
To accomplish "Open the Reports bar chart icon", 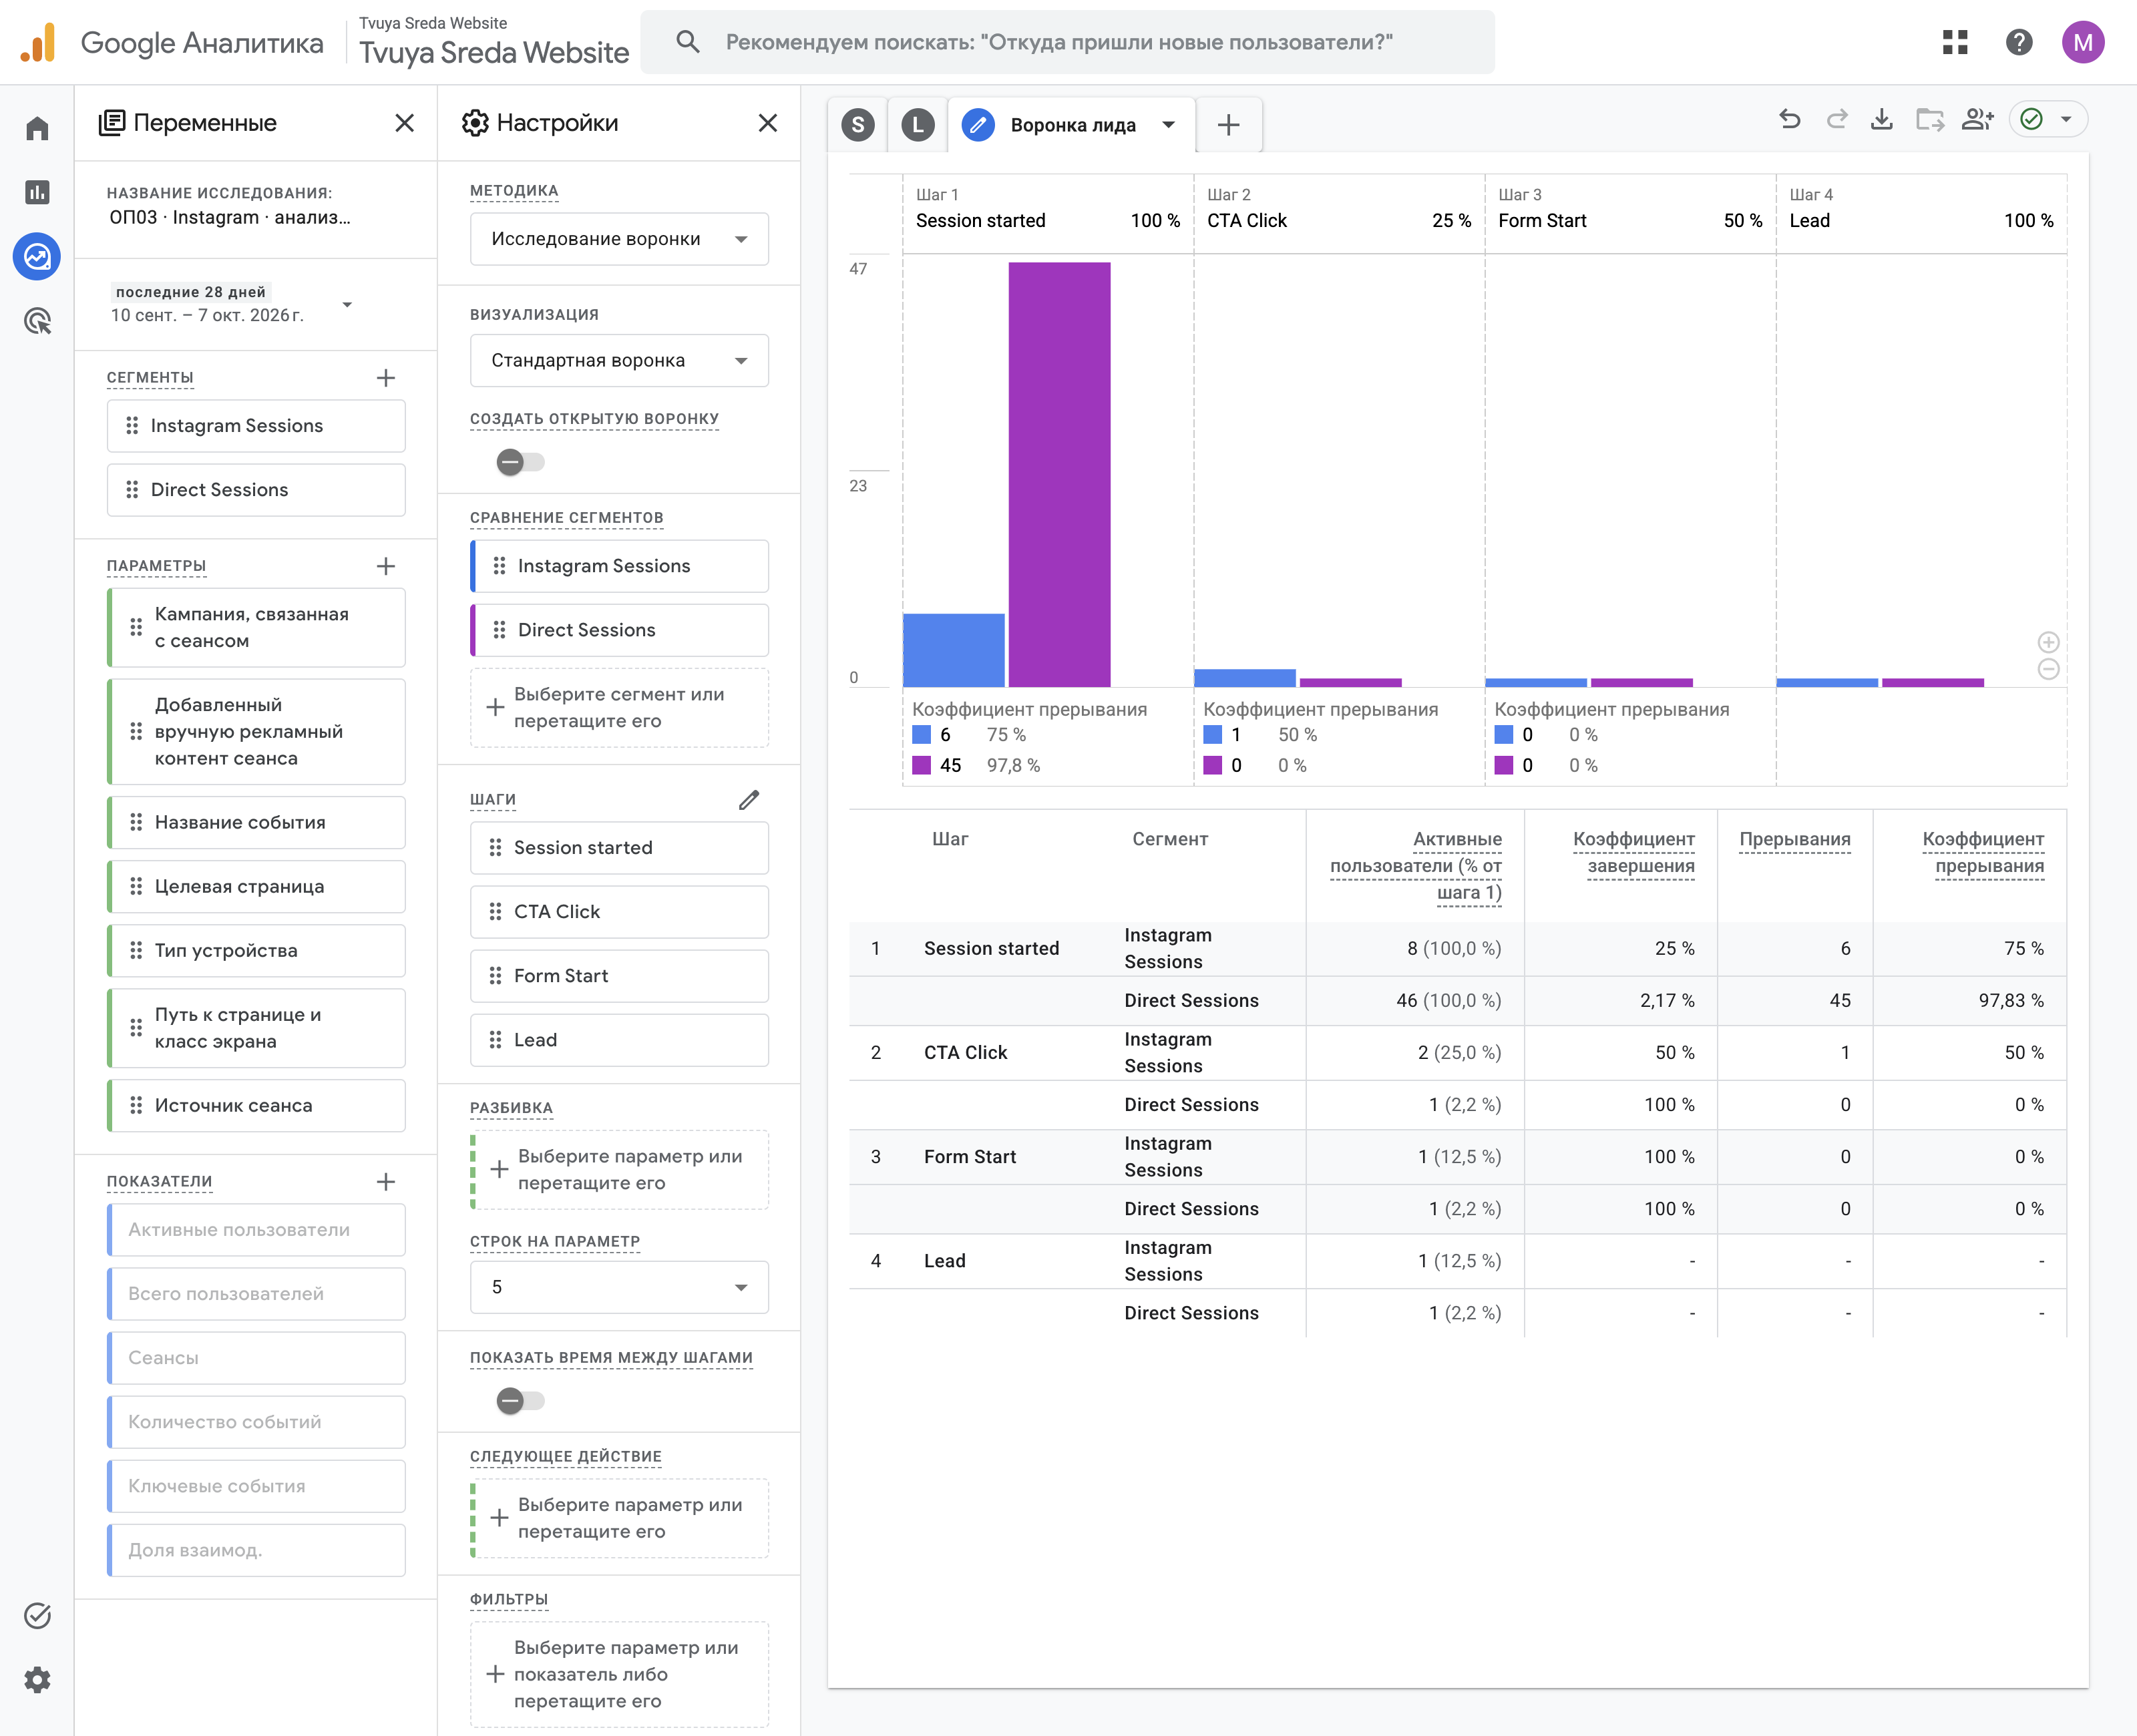I will pyautogui.click(x=37, y=192).
